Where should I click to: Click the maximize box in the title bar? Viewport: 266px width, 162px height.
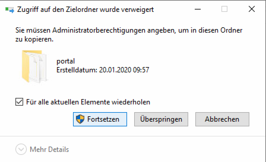(x=224, y=9)
